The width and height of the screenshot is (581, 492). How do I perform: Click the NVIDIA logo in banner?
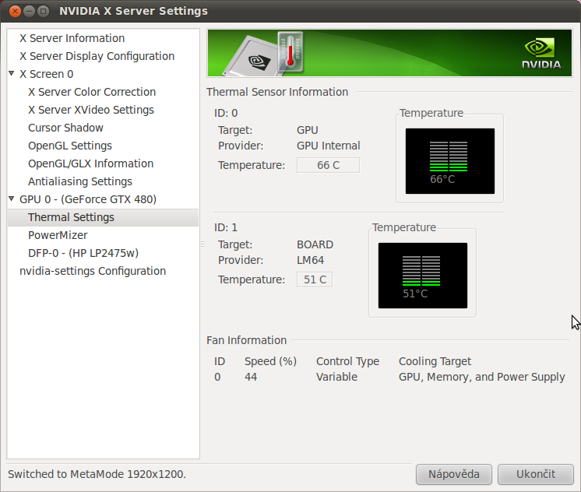point(542,54)
